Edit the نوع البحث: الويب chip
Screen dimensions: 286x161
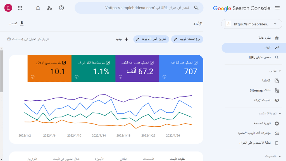point(187,39)
